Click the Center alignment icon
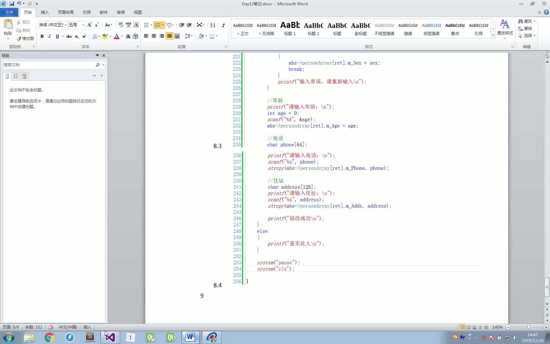550x344 pixels. [x=154, y=36]
